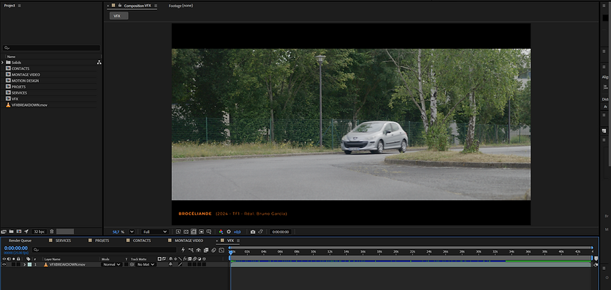Toggle Preserve Underlying Transparency for layer 1
Screen dimensions: 611x290
click(x=126, y=264)
